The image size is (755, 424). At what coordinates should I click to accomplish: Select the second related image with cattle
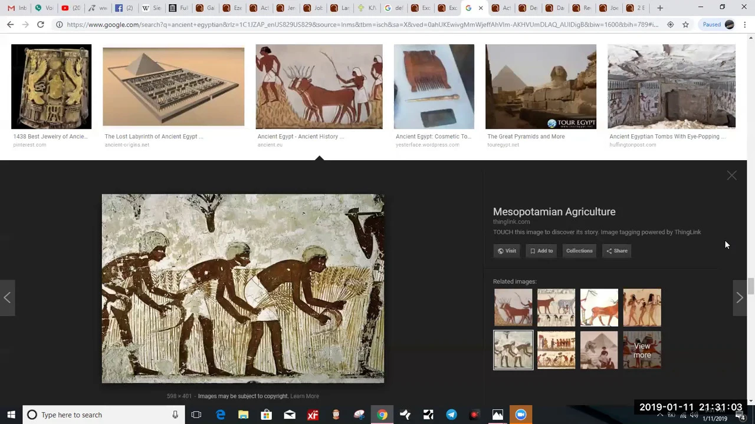pyautogui.click(x=556, y=307)
